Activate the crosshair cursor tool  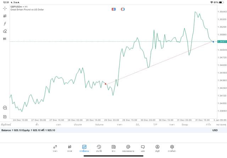(x=5, y=8)
